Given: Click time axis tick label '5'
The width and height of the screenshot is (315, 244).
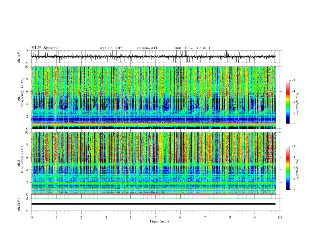Looking at the screenshot, I should [x=156, y=217].
